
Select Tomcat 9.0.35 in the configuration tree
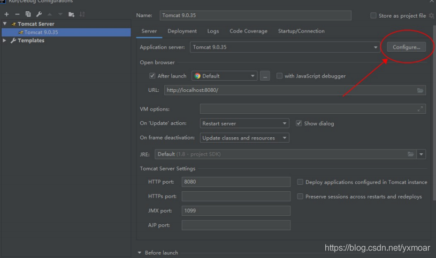pos(66,32)
